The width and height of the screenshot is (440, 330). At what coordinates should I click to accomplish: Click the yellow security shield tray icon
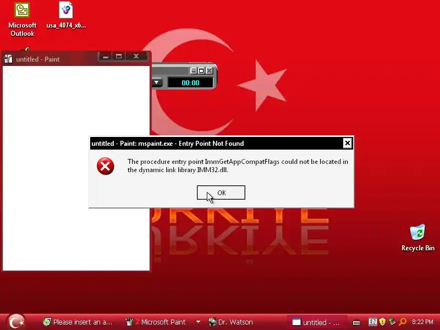coord(382,322)
